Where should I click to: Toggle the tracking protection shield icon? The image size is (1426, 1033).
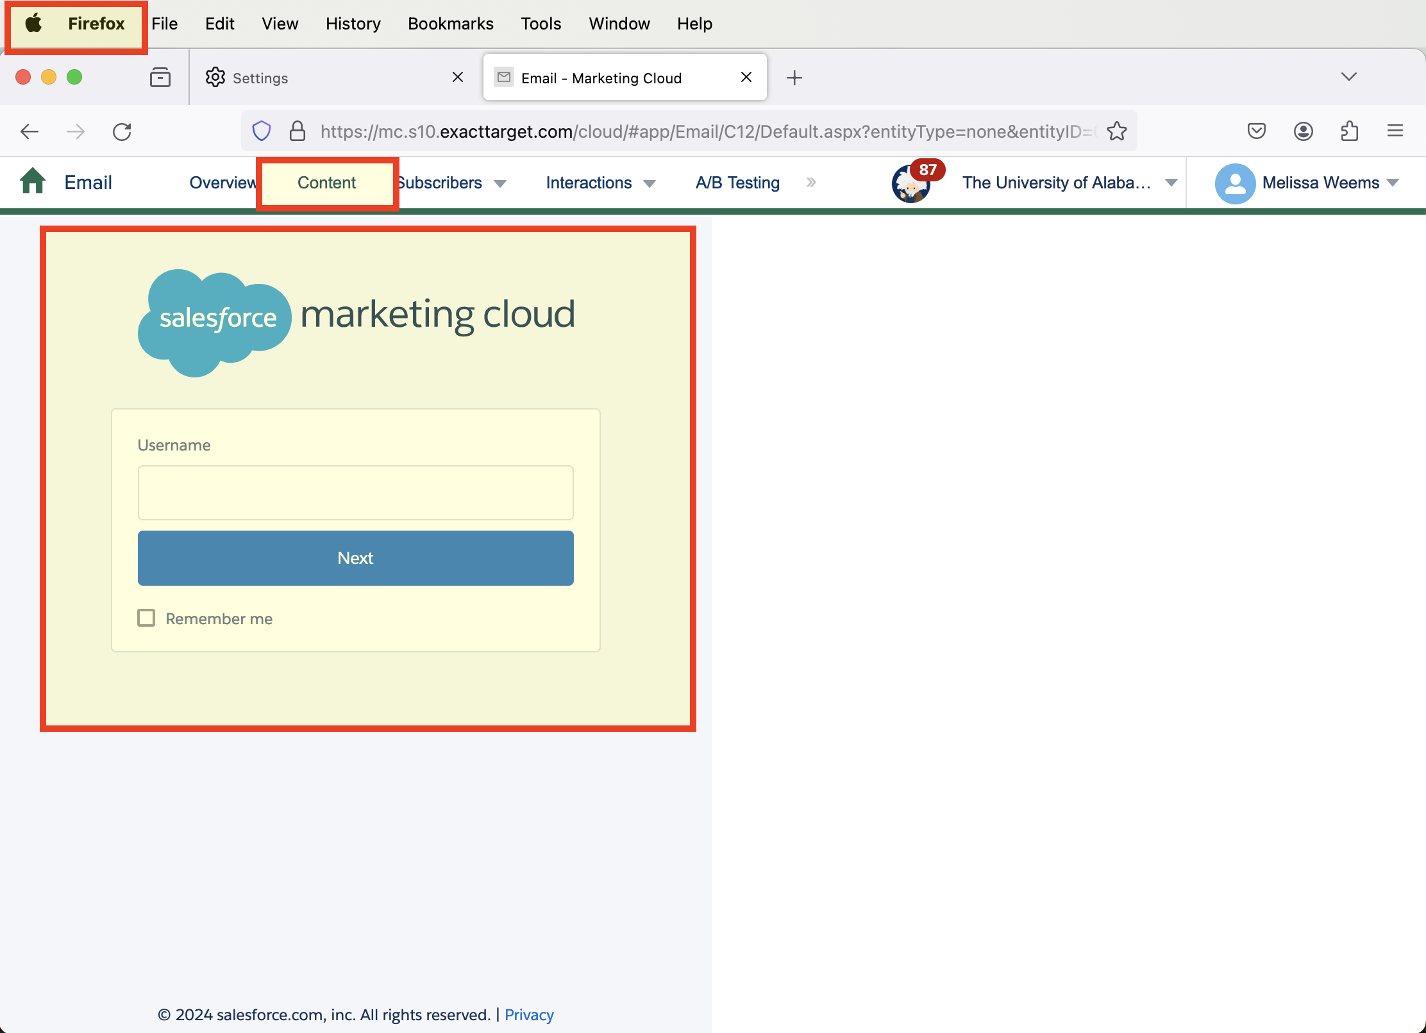(262, 131)
